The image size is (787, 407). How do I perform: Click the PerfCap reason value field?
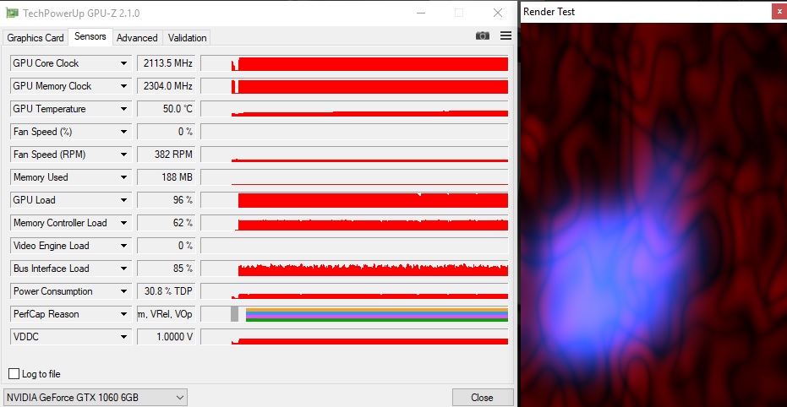(167, 314)
